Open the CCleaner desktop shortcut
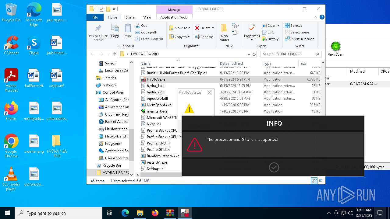 [x=11, y=45]
